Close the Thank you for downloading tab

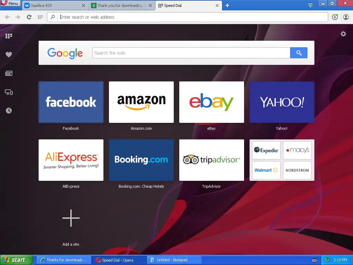point(150,6)
